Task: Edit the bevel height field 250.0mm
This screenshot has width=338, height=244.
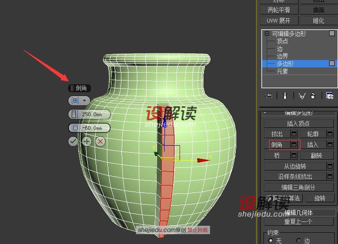Action: pos(89,114)
